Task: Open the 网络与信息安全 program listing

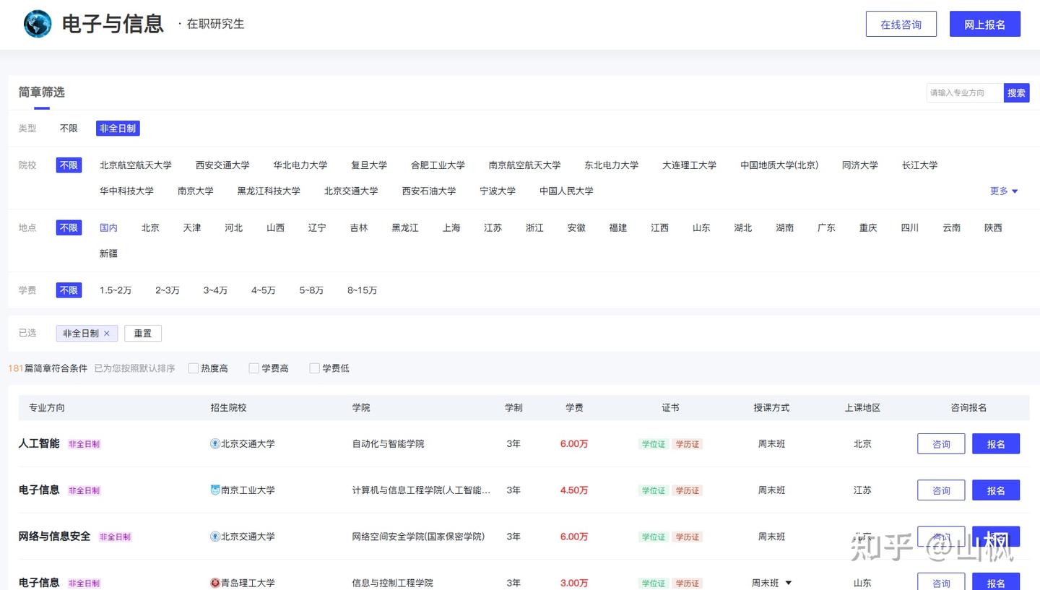Action: click(54, 536)
